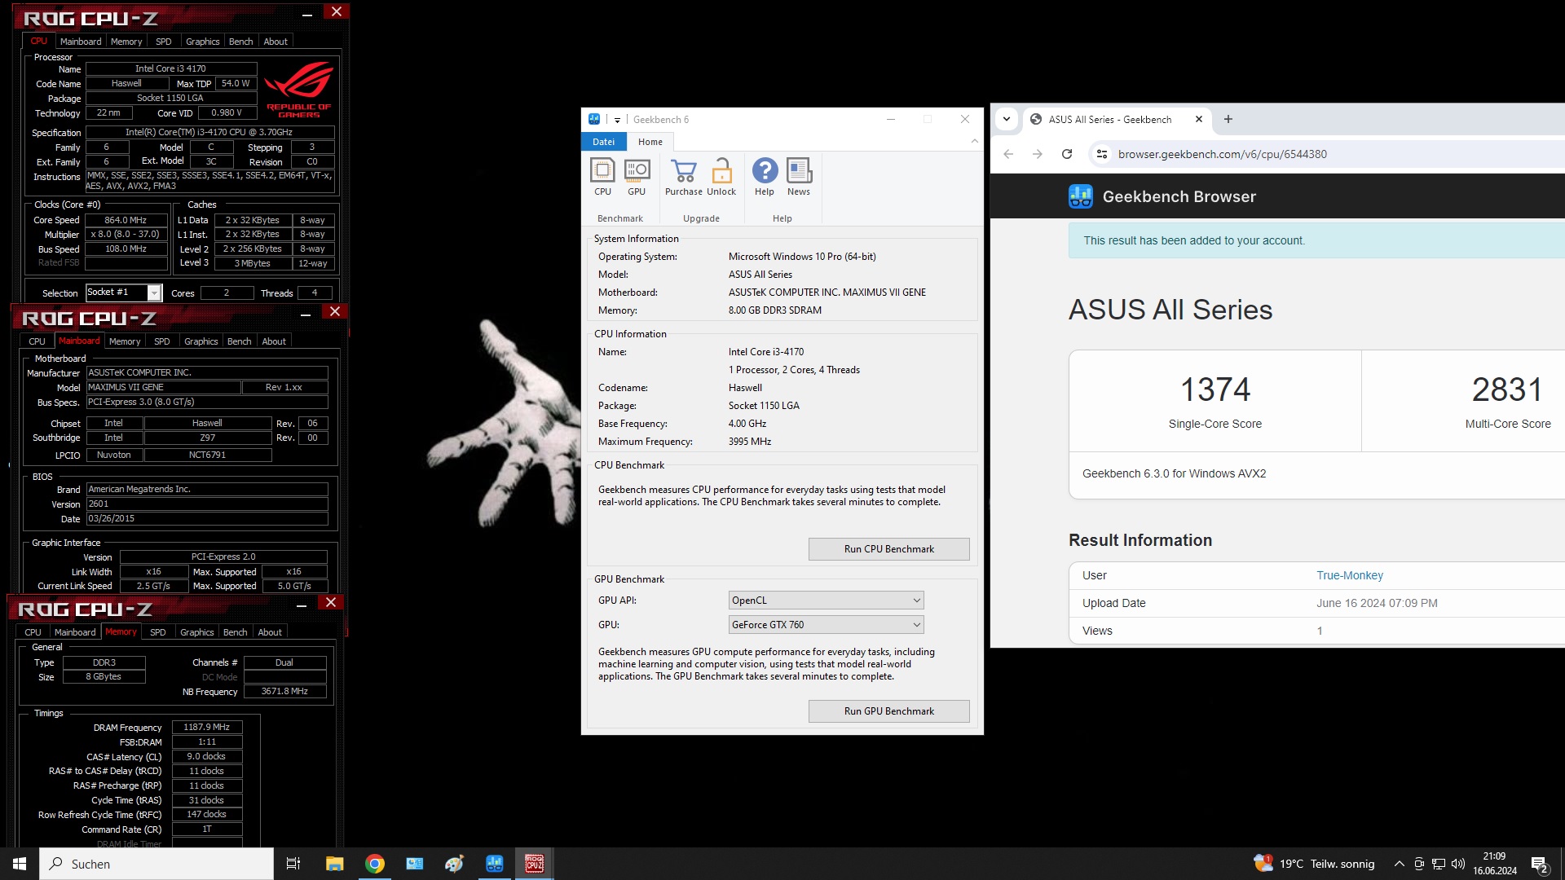View site information icon in address bar
1565x880 pixels.
[x=1101, y=154]
